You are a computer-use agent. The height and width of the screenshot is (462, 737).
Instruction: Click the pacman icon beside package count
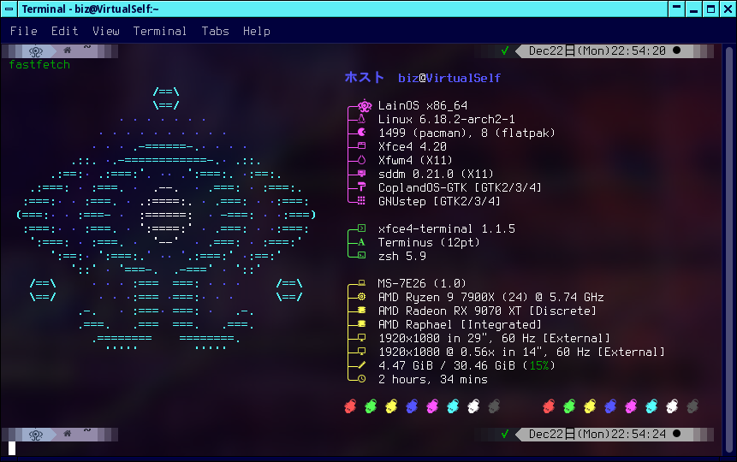[x=361, y=132]
